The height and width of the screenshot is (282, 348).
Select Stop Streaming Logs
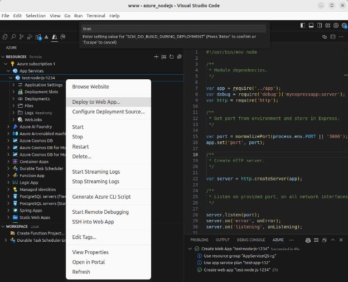click(x=108, y=181)
